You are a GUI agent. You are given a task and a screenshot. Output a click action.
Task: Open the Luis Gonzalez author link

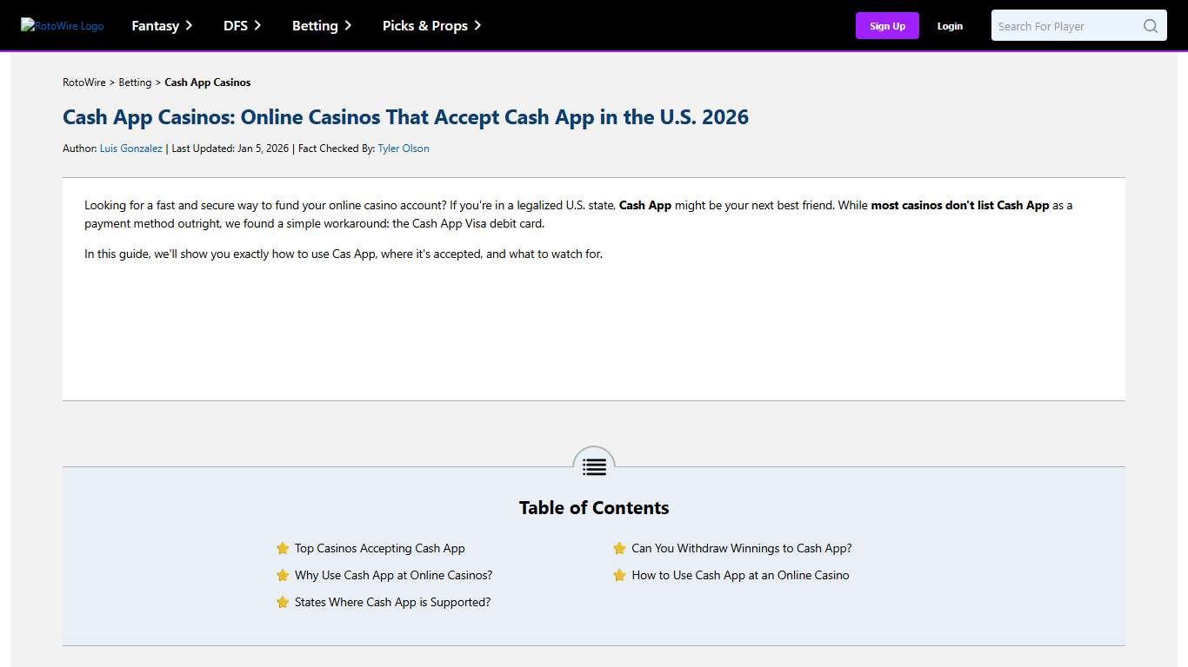130,148
